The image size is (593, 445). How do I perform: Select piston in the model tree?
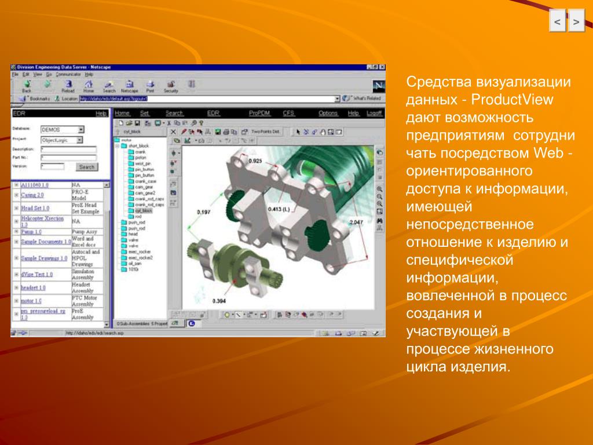pyautogui.click(x=140, y=158)
